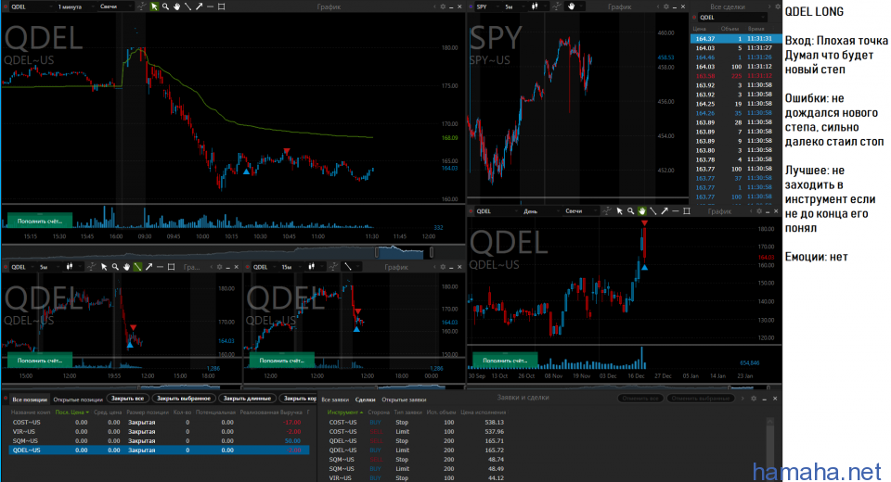This screenshot has width=891, height=482.
Task: Click the COST~US Stop order at price 538.13
Action: [x=417, y=423]
